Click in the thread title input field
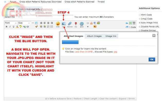Viewport: 162px width, 102px height. [47, 17]
